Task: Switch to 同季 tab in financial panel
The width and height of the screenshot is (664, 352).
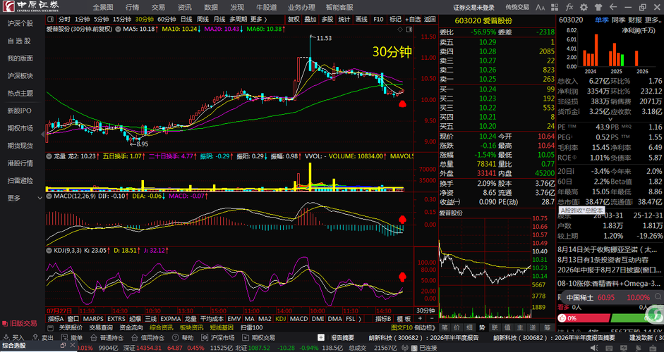Action: click(x=618, y=20)
